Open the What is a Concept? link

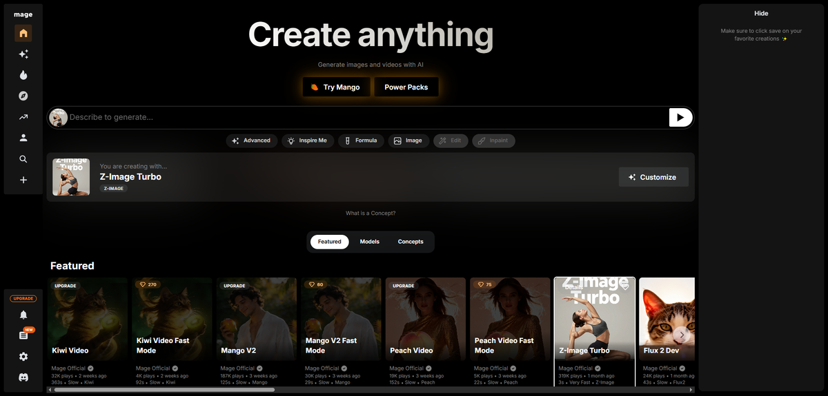pyautogui.click(x=371, y=213)
